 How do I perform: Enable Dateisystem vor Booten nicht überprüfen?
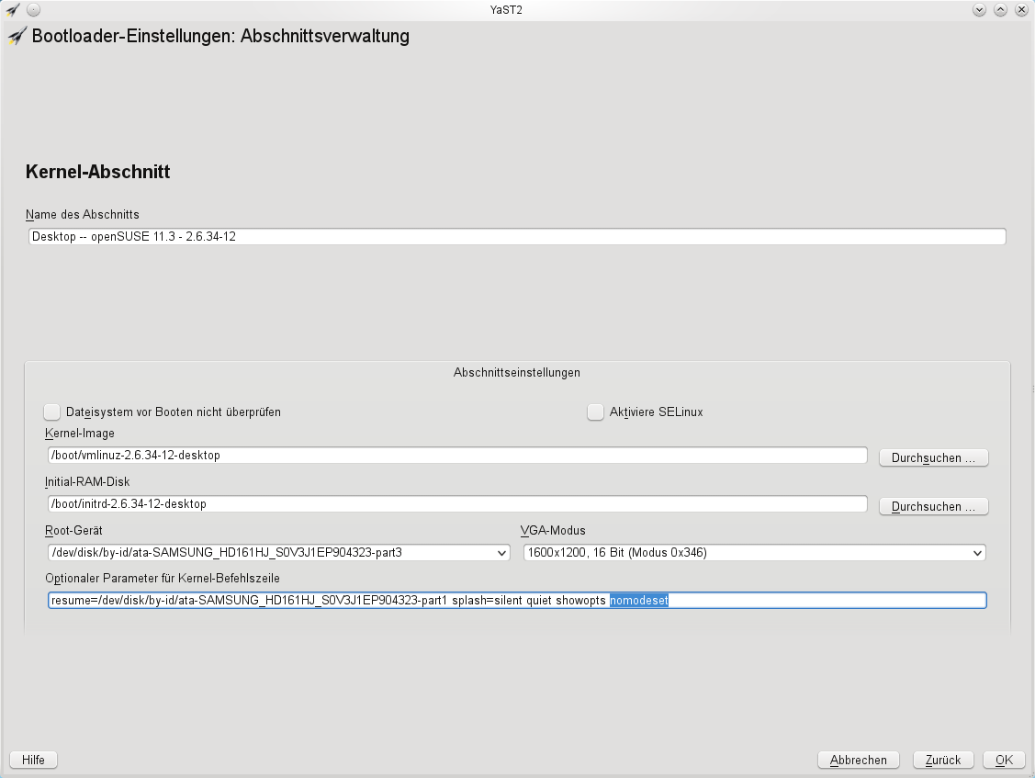[52, 412]
